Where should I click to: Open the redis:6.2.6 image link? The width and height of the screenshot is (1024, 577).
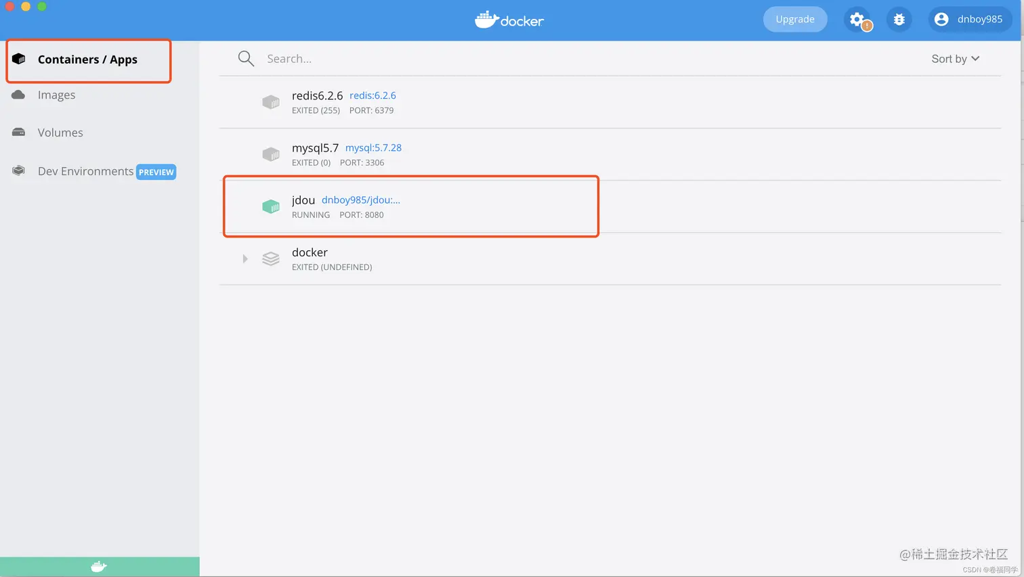click(x=372, y=95)
